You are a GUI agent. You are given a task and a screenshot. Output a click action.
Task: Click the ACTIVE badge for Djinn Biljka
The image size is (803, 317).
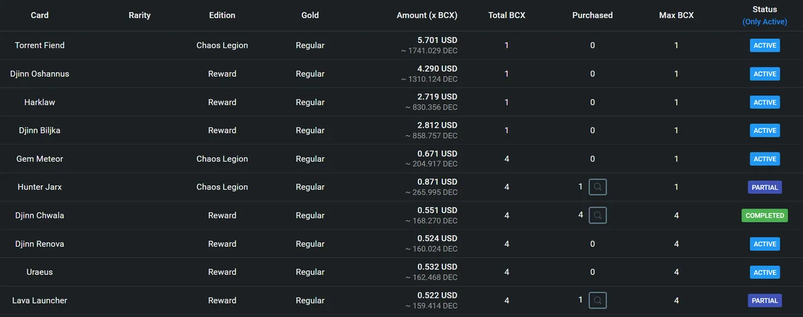click(765, 130)
